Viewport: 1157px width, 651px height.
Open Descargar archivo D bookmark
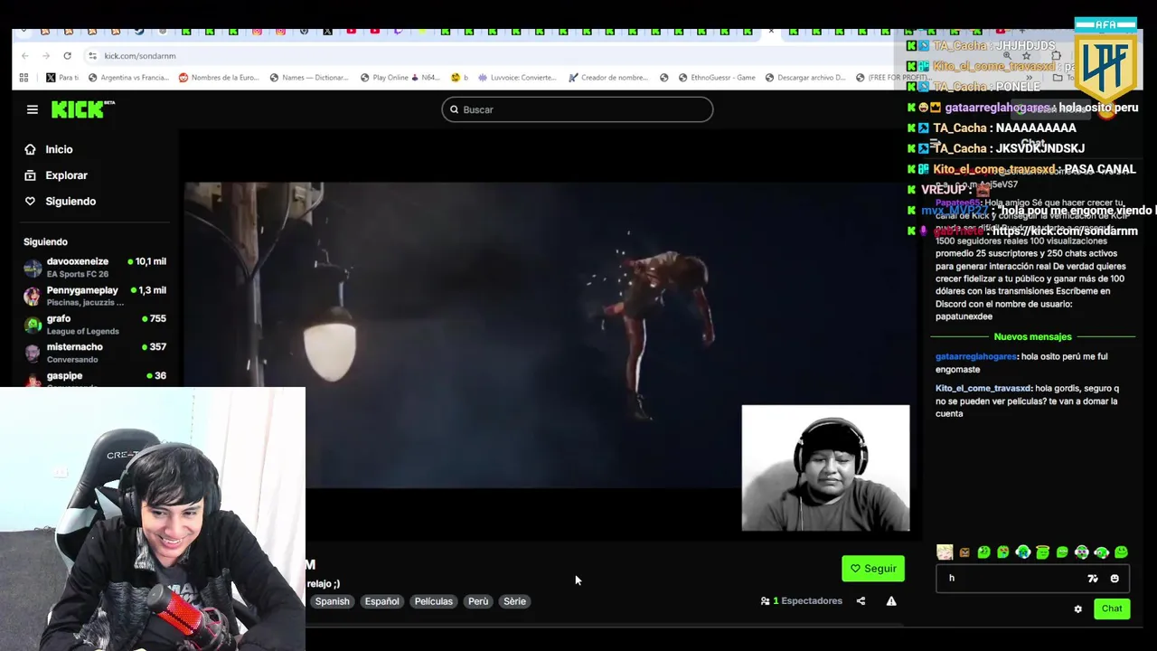pos(805,78)
